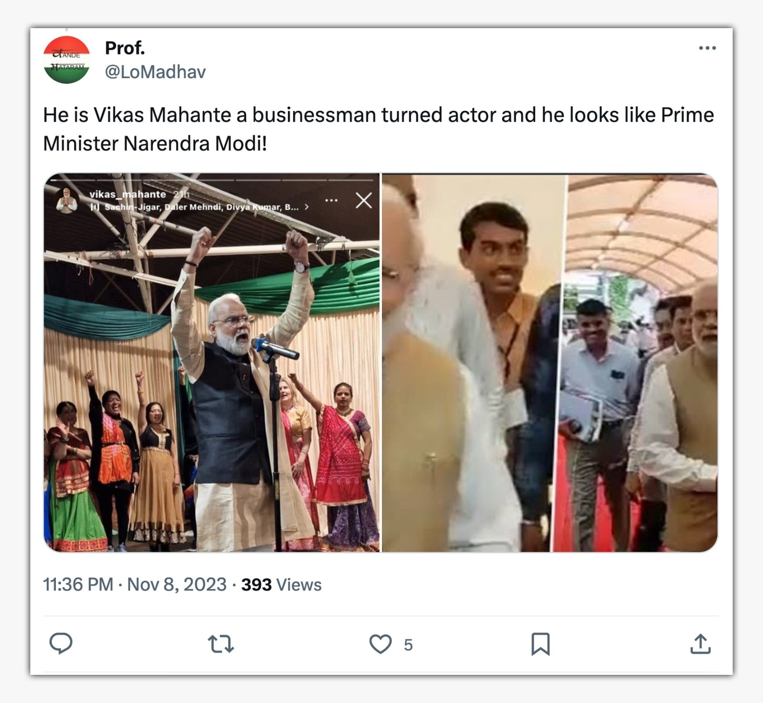Open the post's three-dot More menu
This screenshot has height=703, width=763.
click(707, 48)
